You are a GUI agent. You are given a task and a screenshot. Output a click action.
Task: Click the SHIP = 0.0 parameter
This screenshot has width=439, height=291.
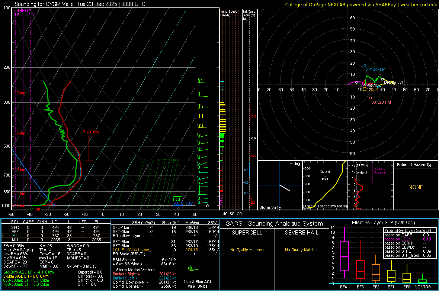pyautogui.click(x=87, y=284)
